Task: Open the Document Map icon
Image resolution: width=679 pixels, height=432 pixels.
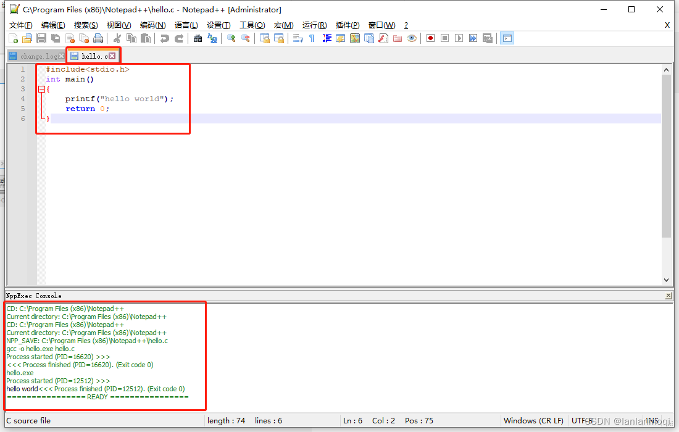Action: coord(355,38)
